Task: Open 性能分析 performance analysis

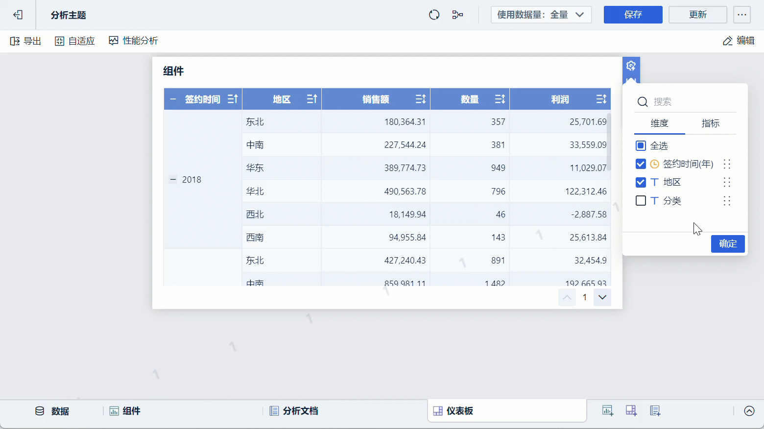Action: click(133, 41)
